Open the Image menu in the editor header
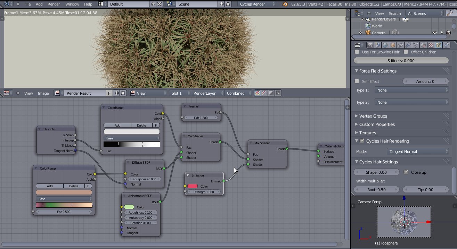 click(43, 93)
